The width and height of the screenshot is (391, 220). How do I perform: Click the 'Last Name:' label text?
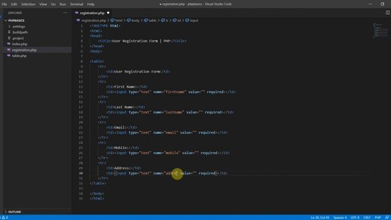click(x=124, y=107)
